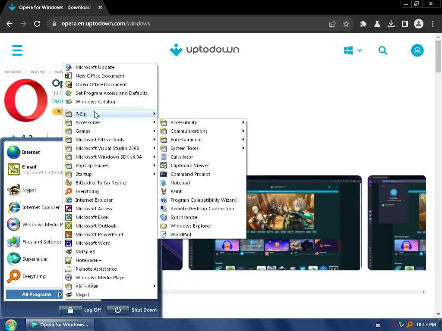Open the uptodown user account icon
This screenshot has width=442, height=331.
point(417,50)
